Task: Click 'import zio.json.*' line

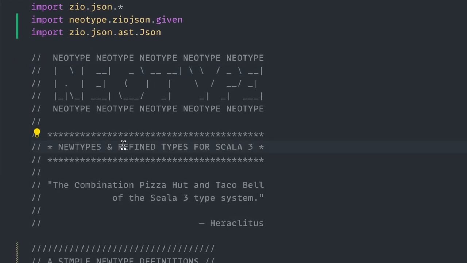Action: [x=77, y=7]
